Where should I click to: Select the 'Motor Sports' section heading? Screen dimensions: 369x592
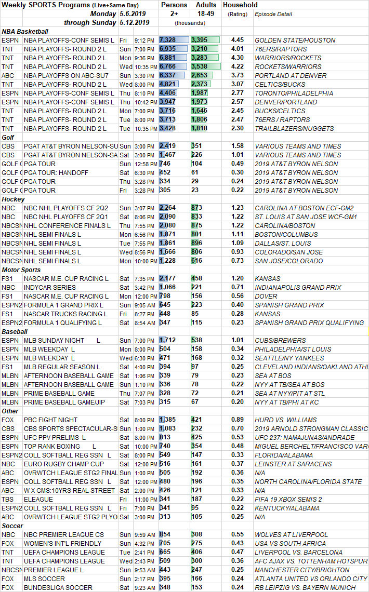[21, 270]
